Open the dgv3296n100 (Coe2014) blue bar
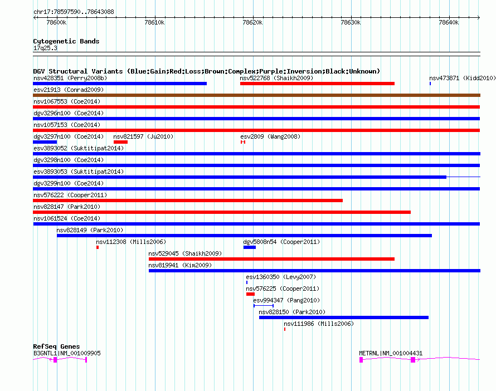The image size is (496, 391). [256, 119]
